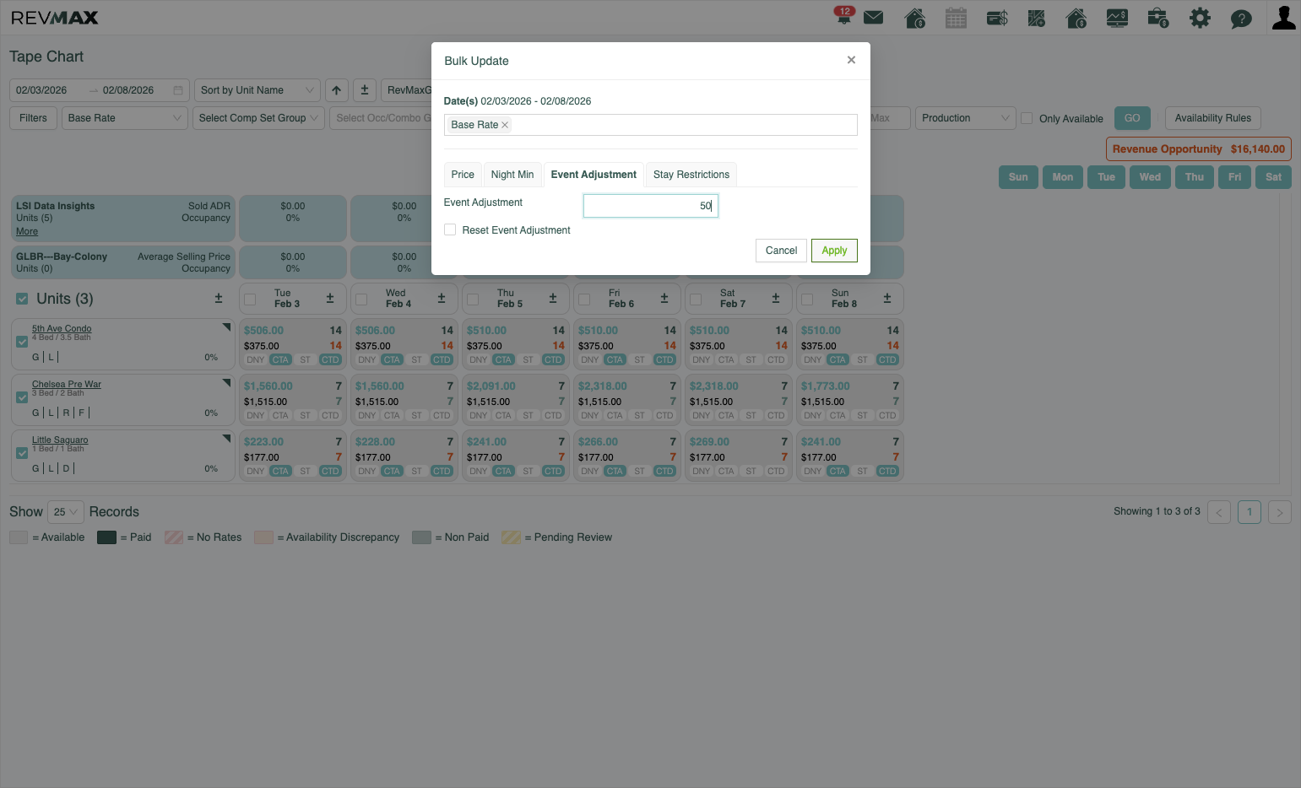
Task: Change the Show 25 records dropdown
Action: click(x=66, y=512)
